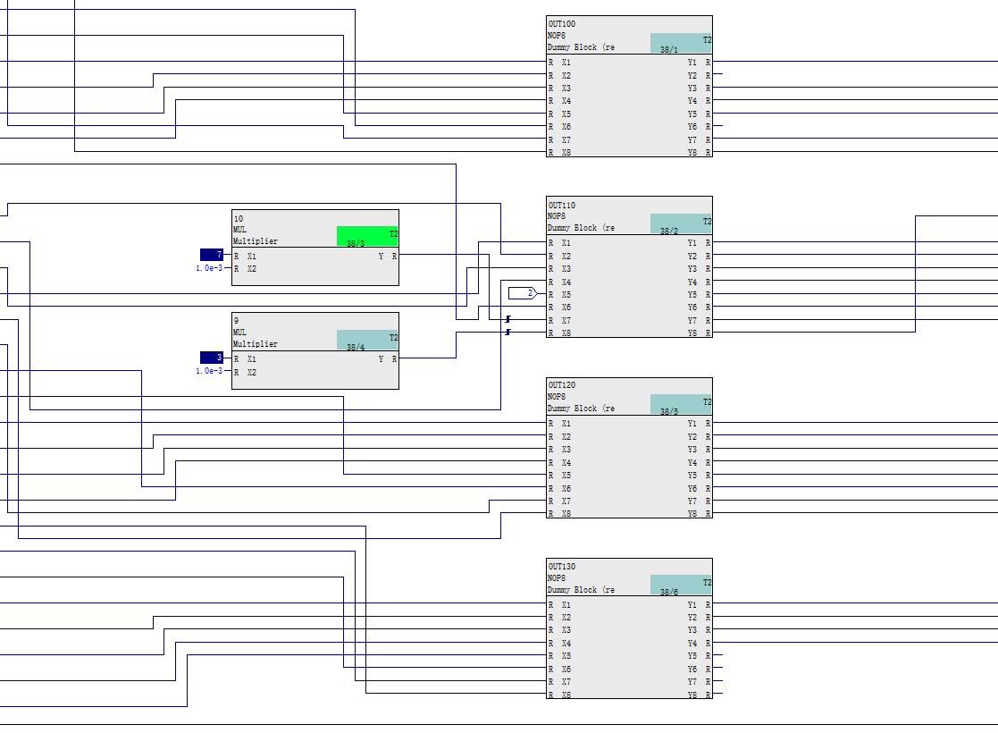Viewport: 998px width, 733px height.
Task: Click the 38/2 runtime box on OUT110
Action: (x=681, y=224)
